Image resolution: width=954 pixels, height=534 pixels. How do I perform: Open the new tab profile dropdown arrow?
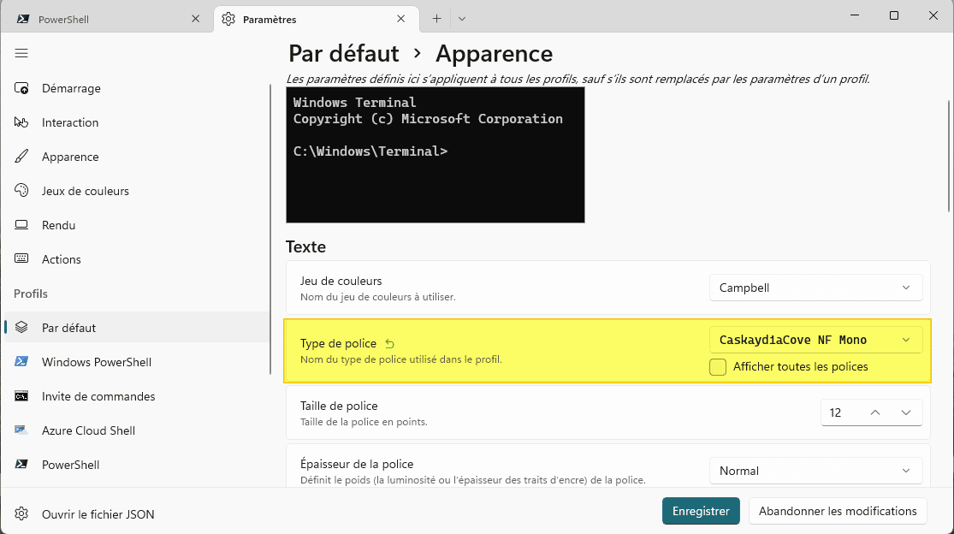462,19
